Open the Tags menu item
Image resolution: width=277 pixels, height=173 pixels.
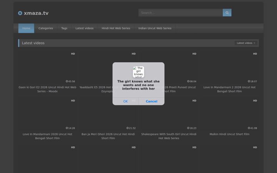coord(64,28)
